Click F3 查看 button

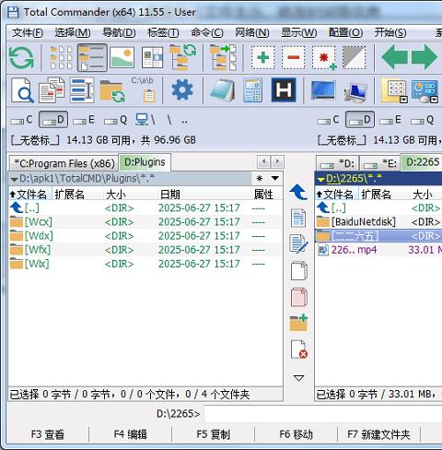tap(48, 434)
